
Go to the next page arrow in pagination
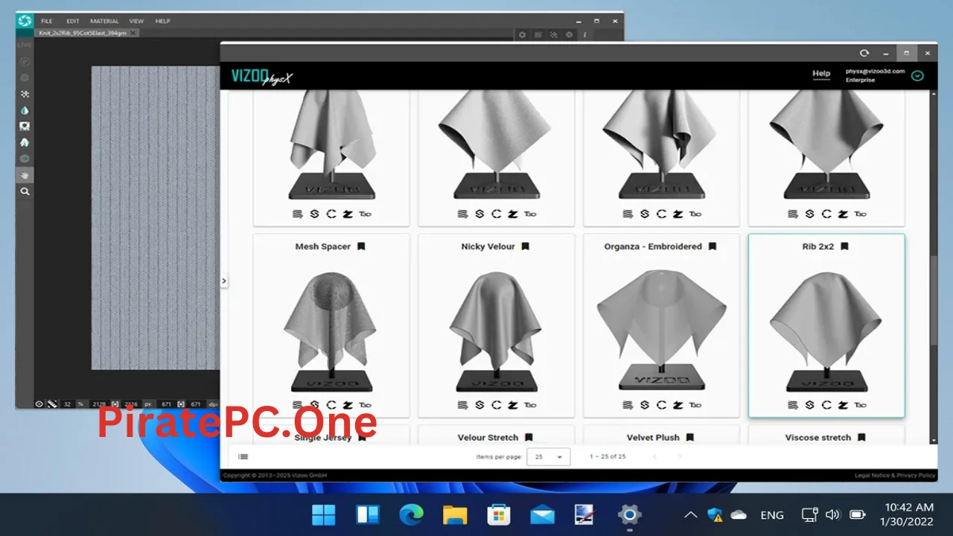(x=679, y=456)
